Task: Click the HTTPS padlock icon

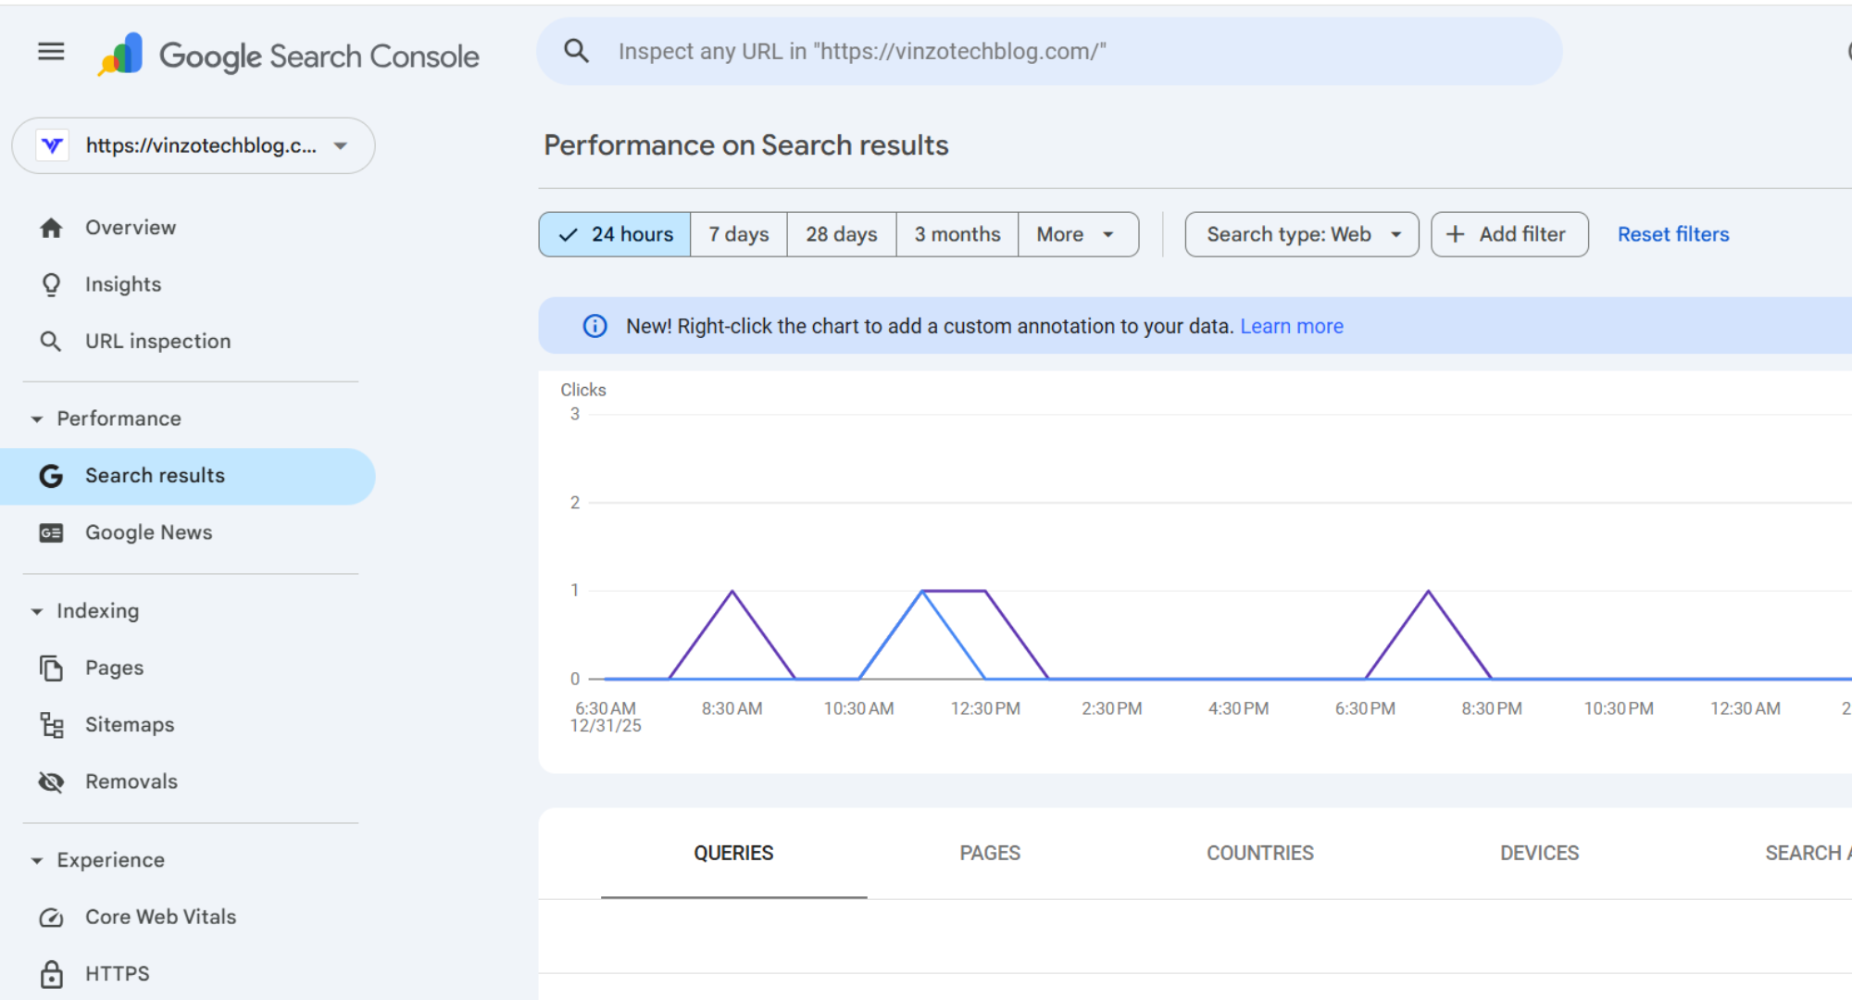Action: coord(51,974)
